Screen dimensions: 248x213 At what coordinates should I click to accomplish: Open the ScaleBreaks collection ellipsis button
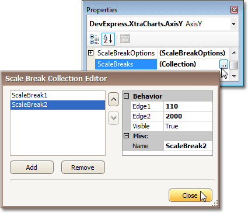223,65
